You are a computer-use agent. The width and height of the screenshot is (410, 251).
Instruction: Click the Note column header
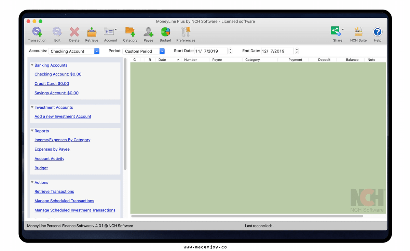[375, 60]
